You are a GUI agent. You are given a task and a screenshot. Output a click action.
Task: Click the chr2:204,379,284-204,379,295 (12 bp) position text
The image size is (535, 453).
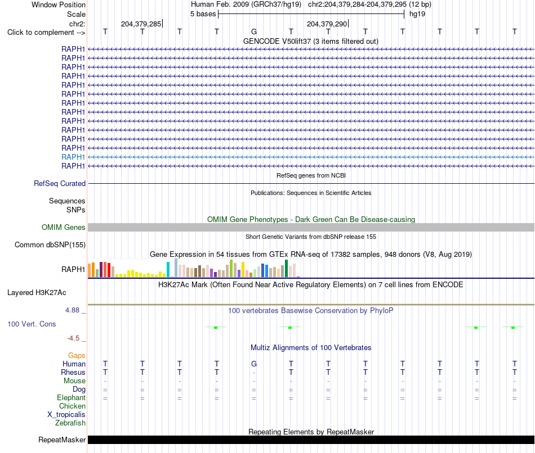coord(369,4)
